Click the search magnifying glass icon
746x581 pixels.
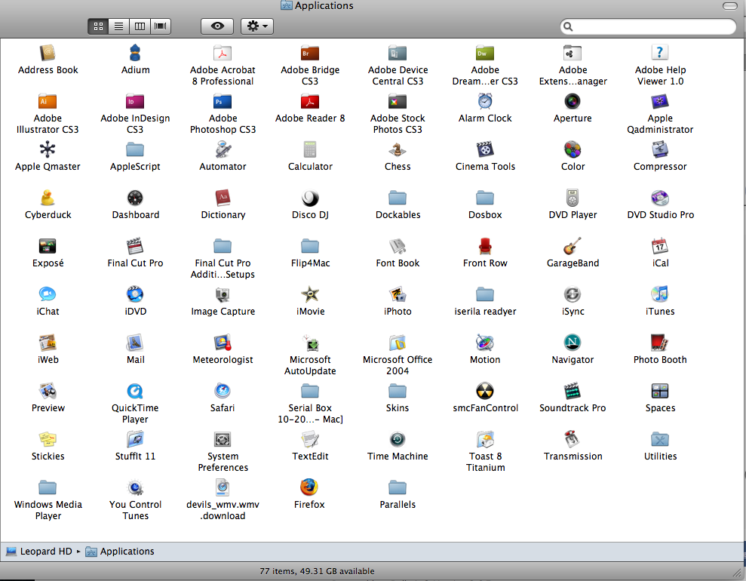click(568, 26)
